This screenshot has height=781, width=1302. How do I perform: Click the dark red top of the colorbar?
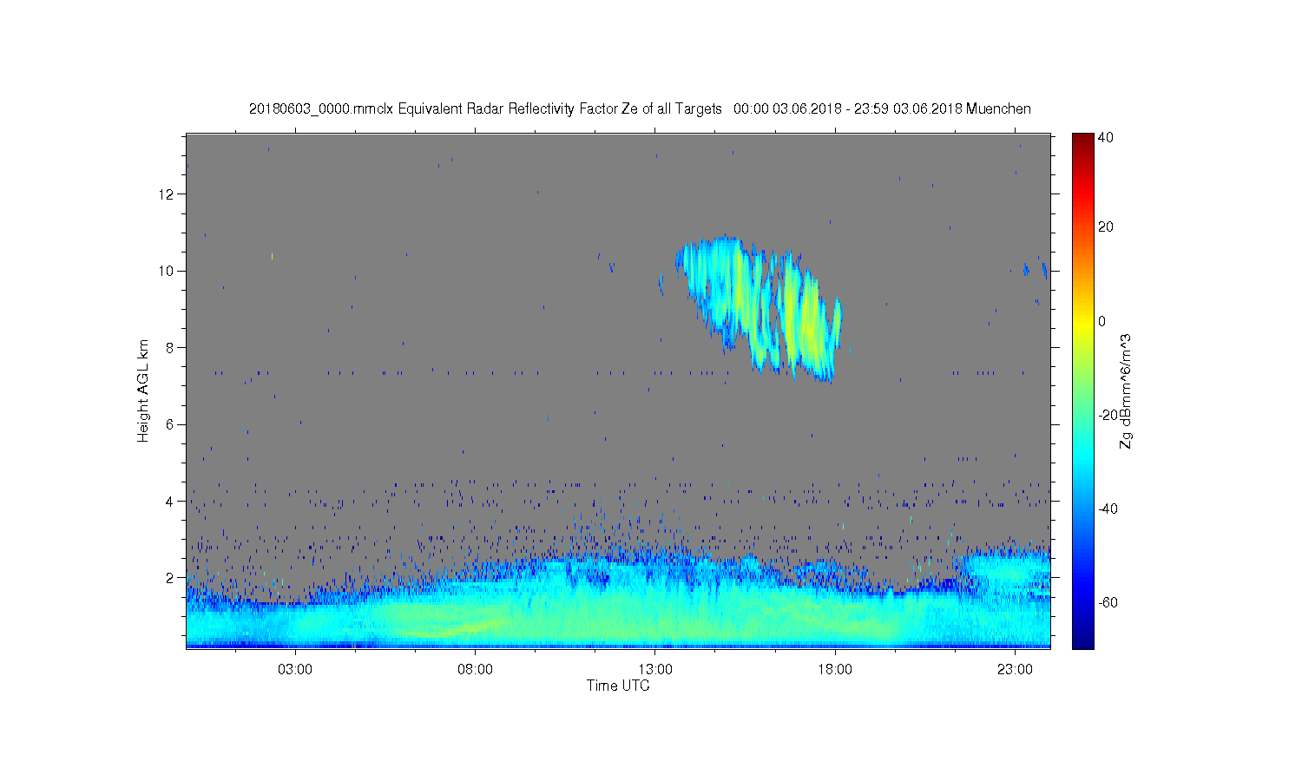[x=1082, y=141]
